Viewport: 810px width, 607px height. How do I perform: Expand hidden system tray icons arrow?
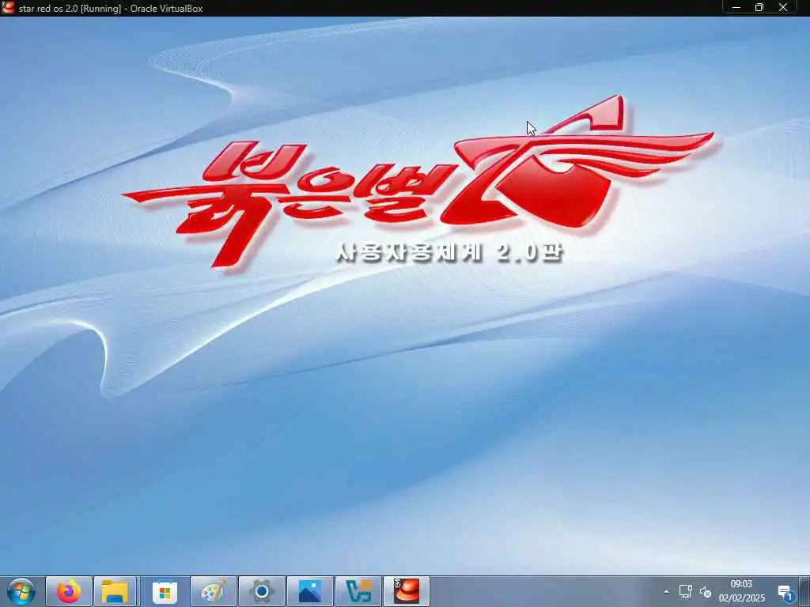(x=666, y=591)
